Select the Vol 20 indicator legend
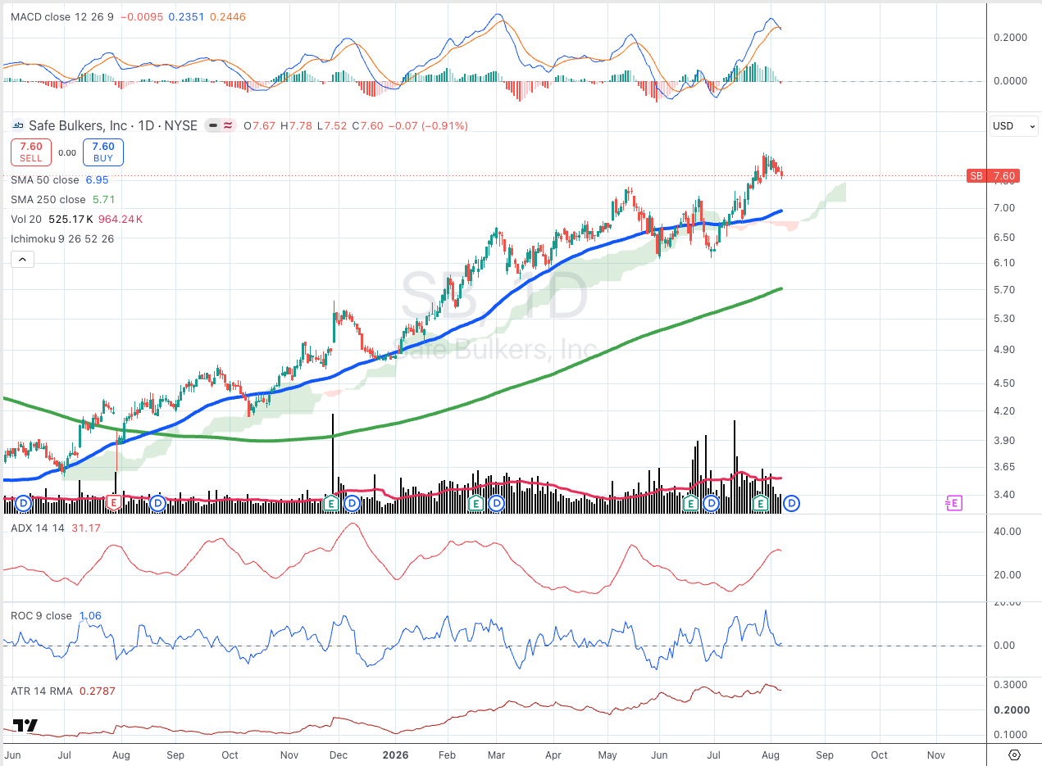The image size is (1042, 766). click(x=25, y=219)
